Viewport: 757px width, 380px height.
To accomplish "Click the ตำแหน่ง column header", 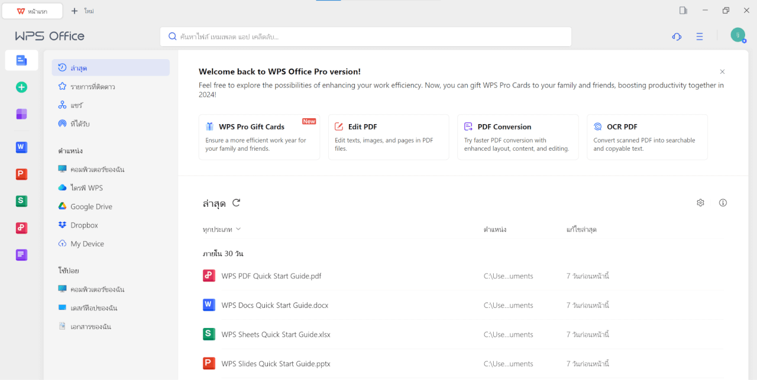I will [495, 229].
